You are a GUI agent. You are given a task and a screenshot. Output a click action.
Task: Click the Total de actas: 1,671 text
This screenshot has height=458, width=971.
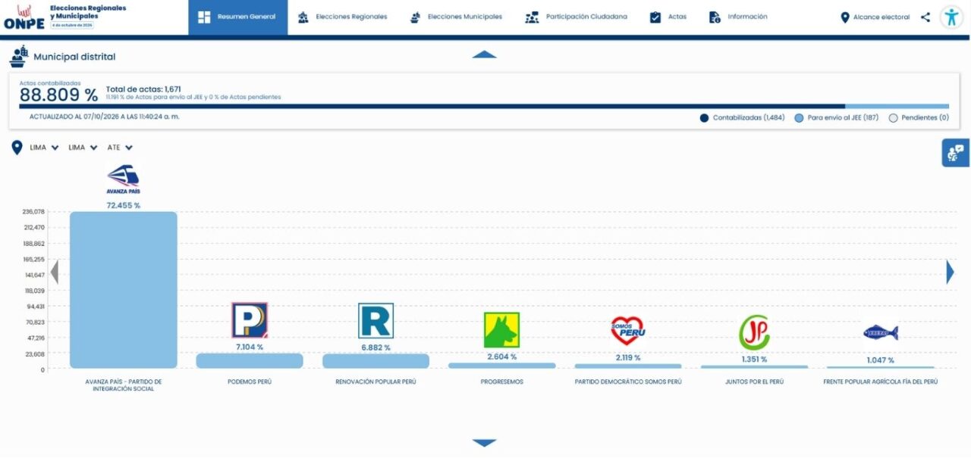click(x=143, y=89)
